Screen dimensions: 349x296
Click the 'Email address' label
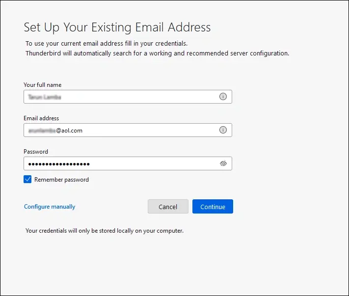pyautogui.click(x=41, y=118)
